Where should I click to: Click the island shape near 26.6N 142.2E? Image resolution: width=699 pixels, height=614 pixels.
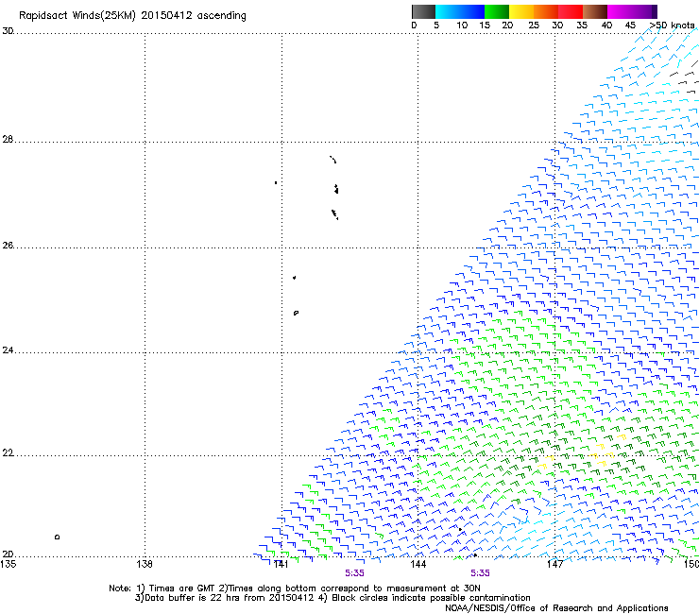click(334, 214)
